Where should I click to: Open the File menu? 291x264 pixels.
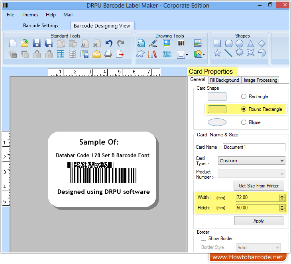pyautogui.click(x=10, y=15)
